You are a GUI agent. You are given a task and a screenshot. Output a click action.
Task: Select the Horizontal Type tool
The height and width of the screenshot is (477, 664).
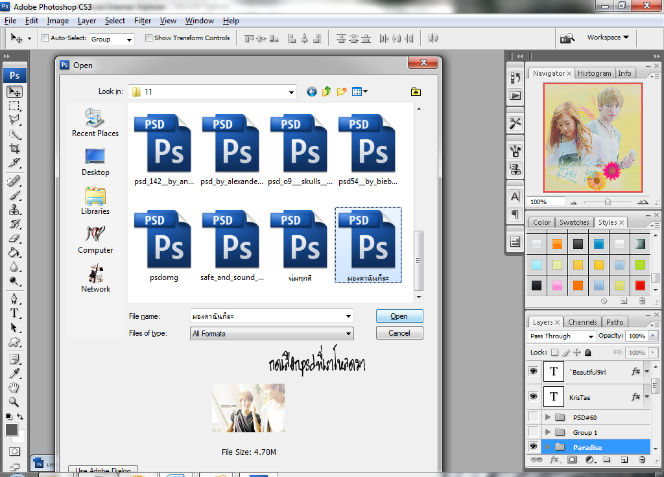click(14, 314)
